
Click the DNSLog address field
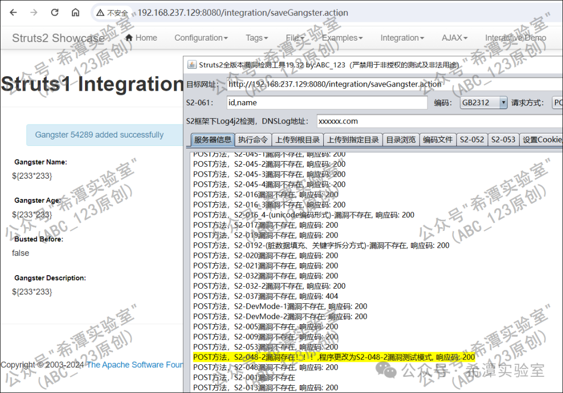(x=439, y=121)
